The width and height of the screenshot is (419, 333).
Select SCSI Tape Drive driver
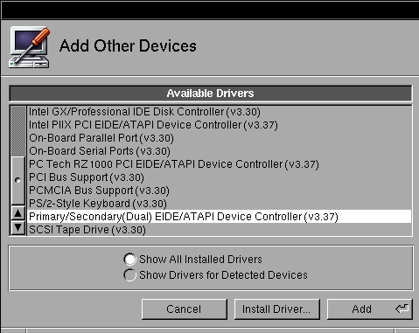coord(220,230)
